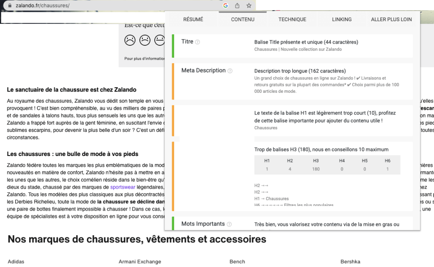Click 'Les chaussures : une bulle de mode' heading
Viewport: 434px width, 267px height.
click(x=72, y=154)
